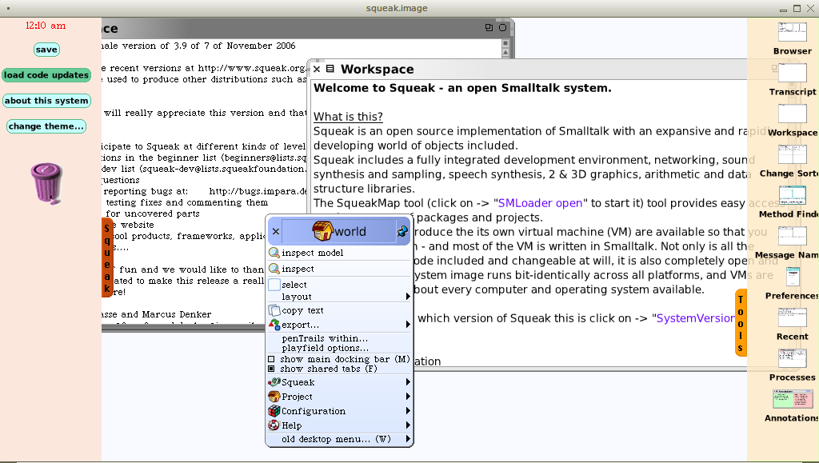
Task: Click the magnifier icon beside inspect
Action: pos(274,269)
